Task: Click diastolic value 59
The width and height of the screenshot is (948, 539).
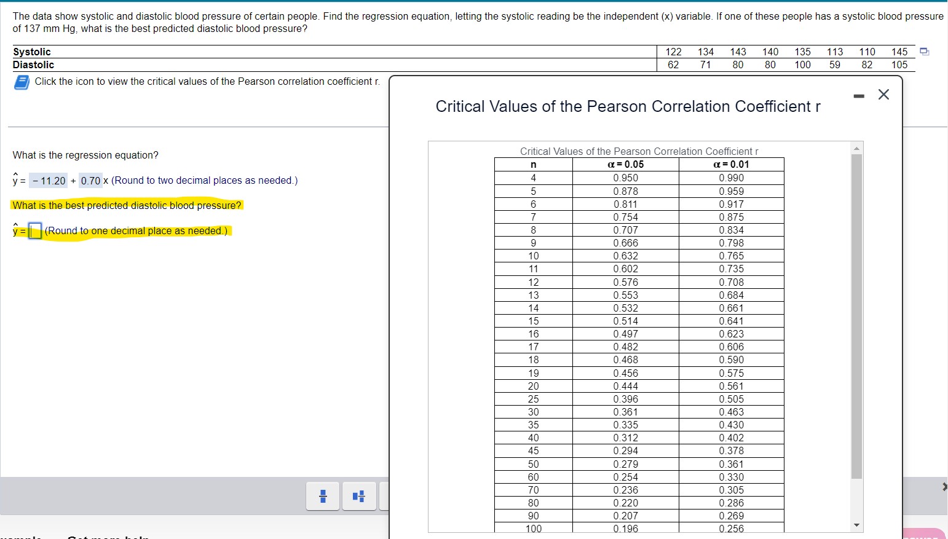Action: (x=835, y=65)
